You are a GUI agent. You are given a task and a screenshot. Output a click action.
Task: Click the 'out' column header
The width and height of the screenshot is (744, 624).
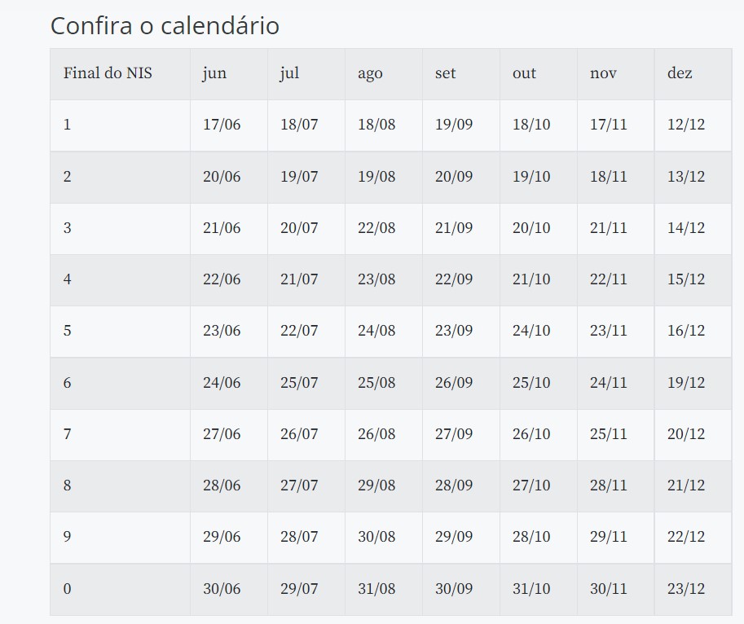524,73
